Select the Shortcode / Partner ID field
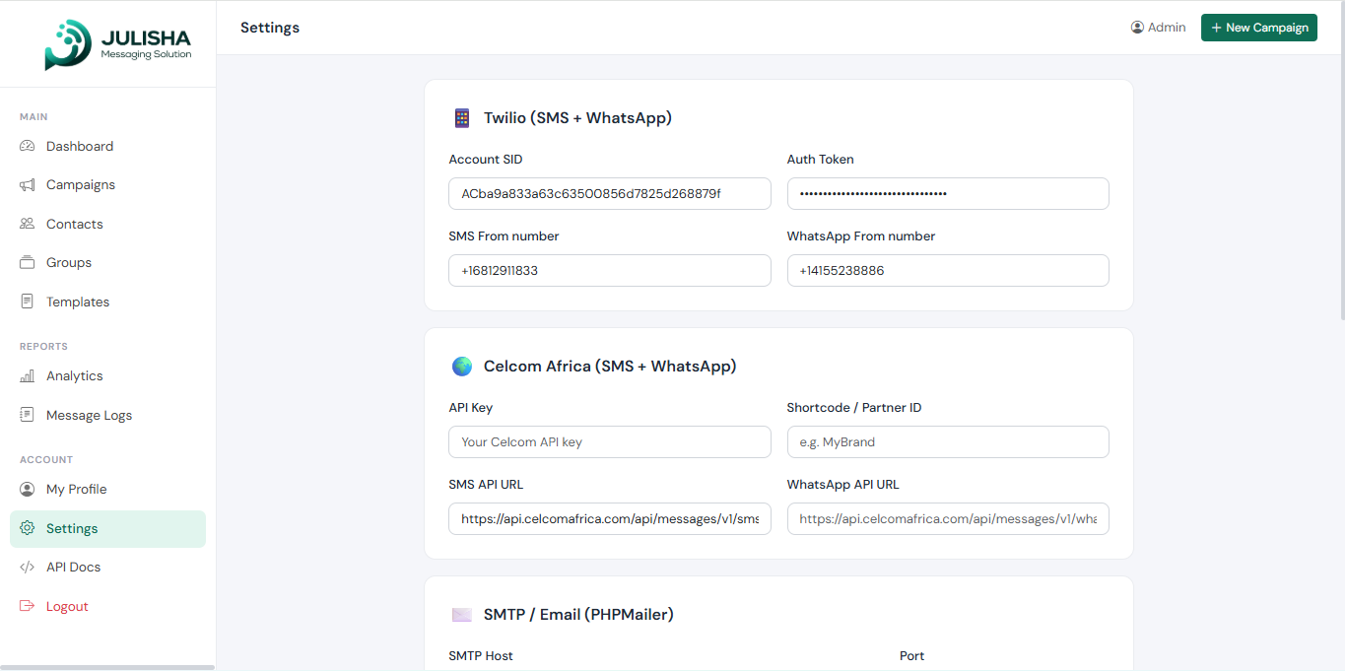This screenshot has width=1345, height=671. click(947, 442)
